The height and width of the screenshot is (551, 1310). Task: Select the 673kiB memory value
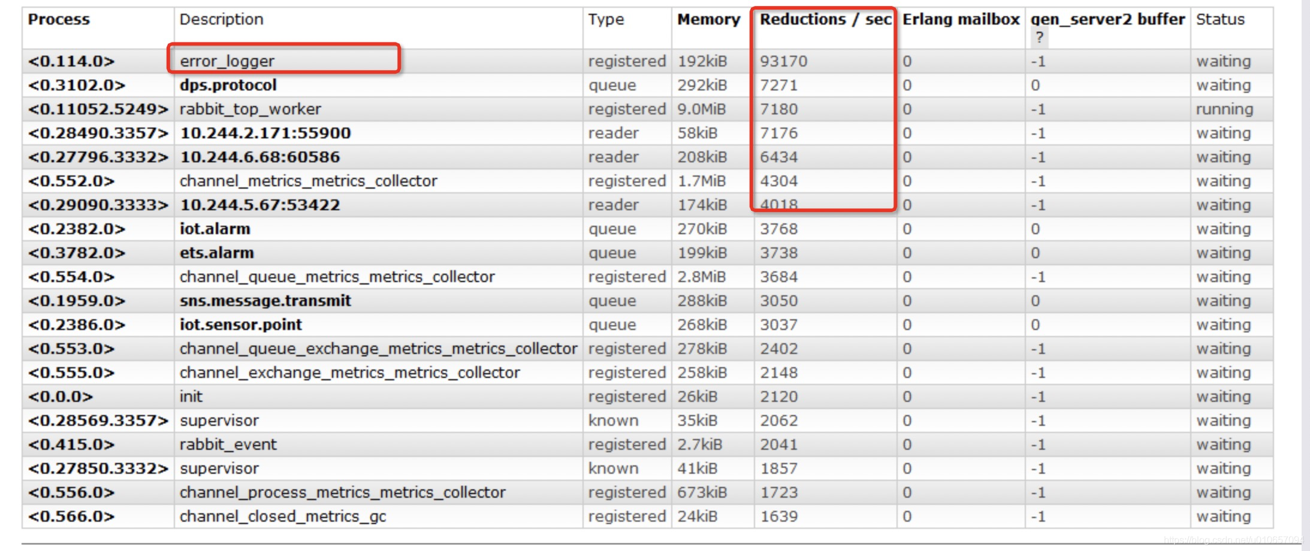[x=702, y=492]
